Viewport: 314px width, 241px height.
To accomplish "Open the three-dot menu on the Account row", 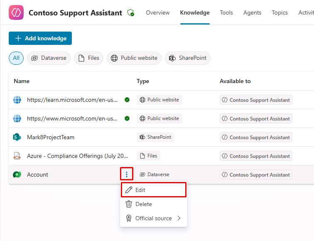I will (127, 175).
